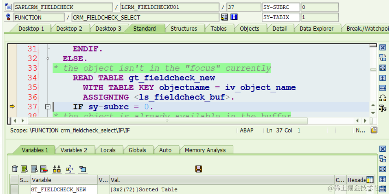This screenshot has width=389, height=194.
Task: Open the Data Explorer tab
Action: coord(317,28)
